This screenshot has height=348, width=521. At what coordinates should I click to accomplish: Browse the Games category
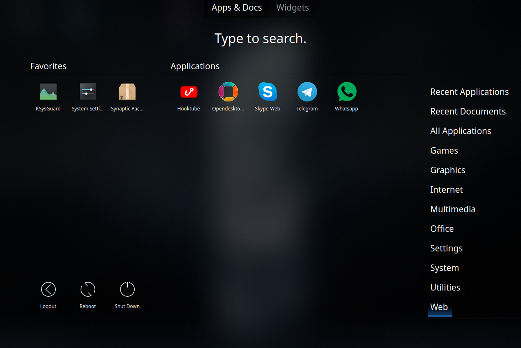[444, 151]
